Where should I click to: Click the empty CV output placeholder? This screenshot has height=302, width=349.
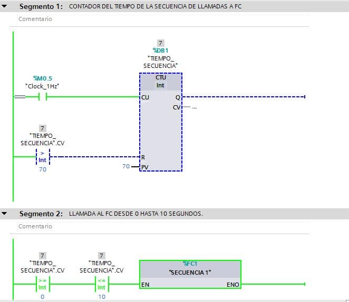pos(194,107)
